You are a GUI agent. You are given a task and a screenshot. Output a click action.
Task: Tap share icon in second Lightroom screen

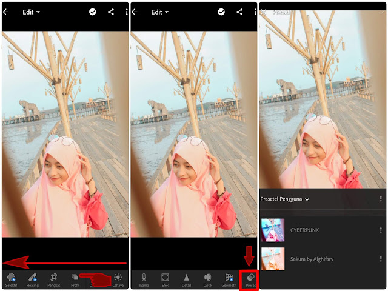pos(239,12)
